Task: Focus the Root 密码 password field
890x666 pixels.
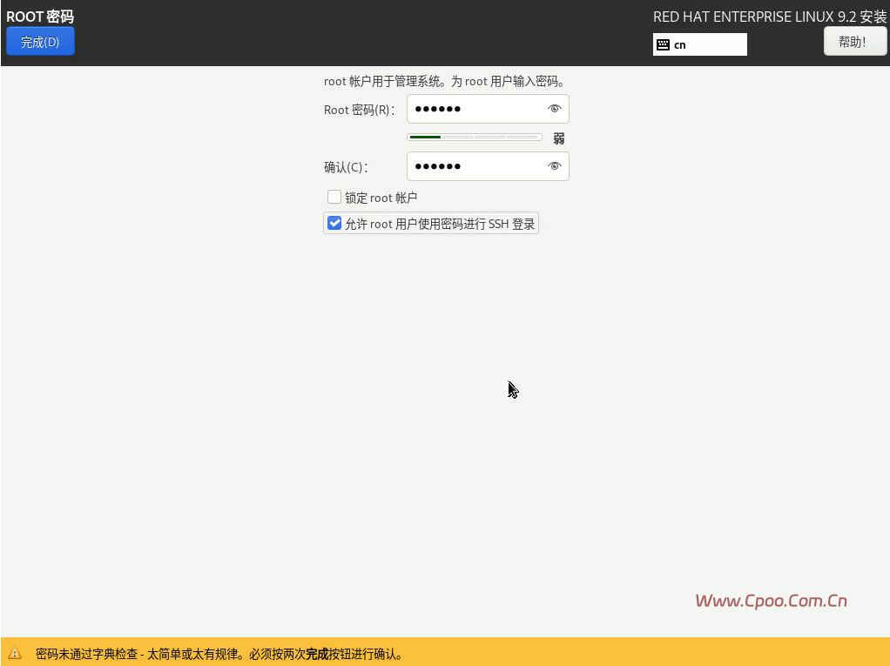Action: (488, 109)
